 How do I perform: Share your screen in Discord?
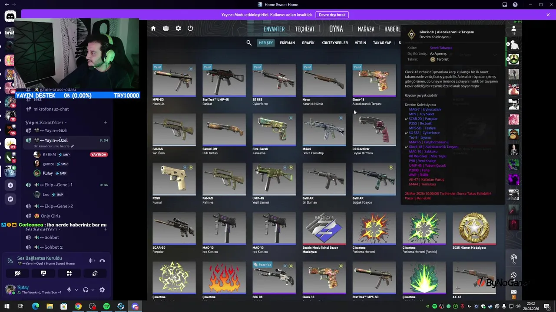click(x=43, y=273)
